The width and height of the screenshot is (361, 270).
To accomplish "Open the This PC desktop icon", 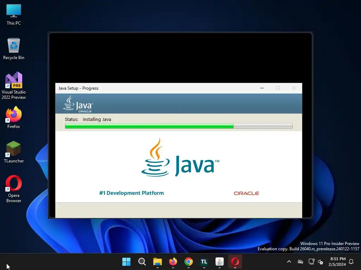I will pyautogui.click(x=14, y=15).
